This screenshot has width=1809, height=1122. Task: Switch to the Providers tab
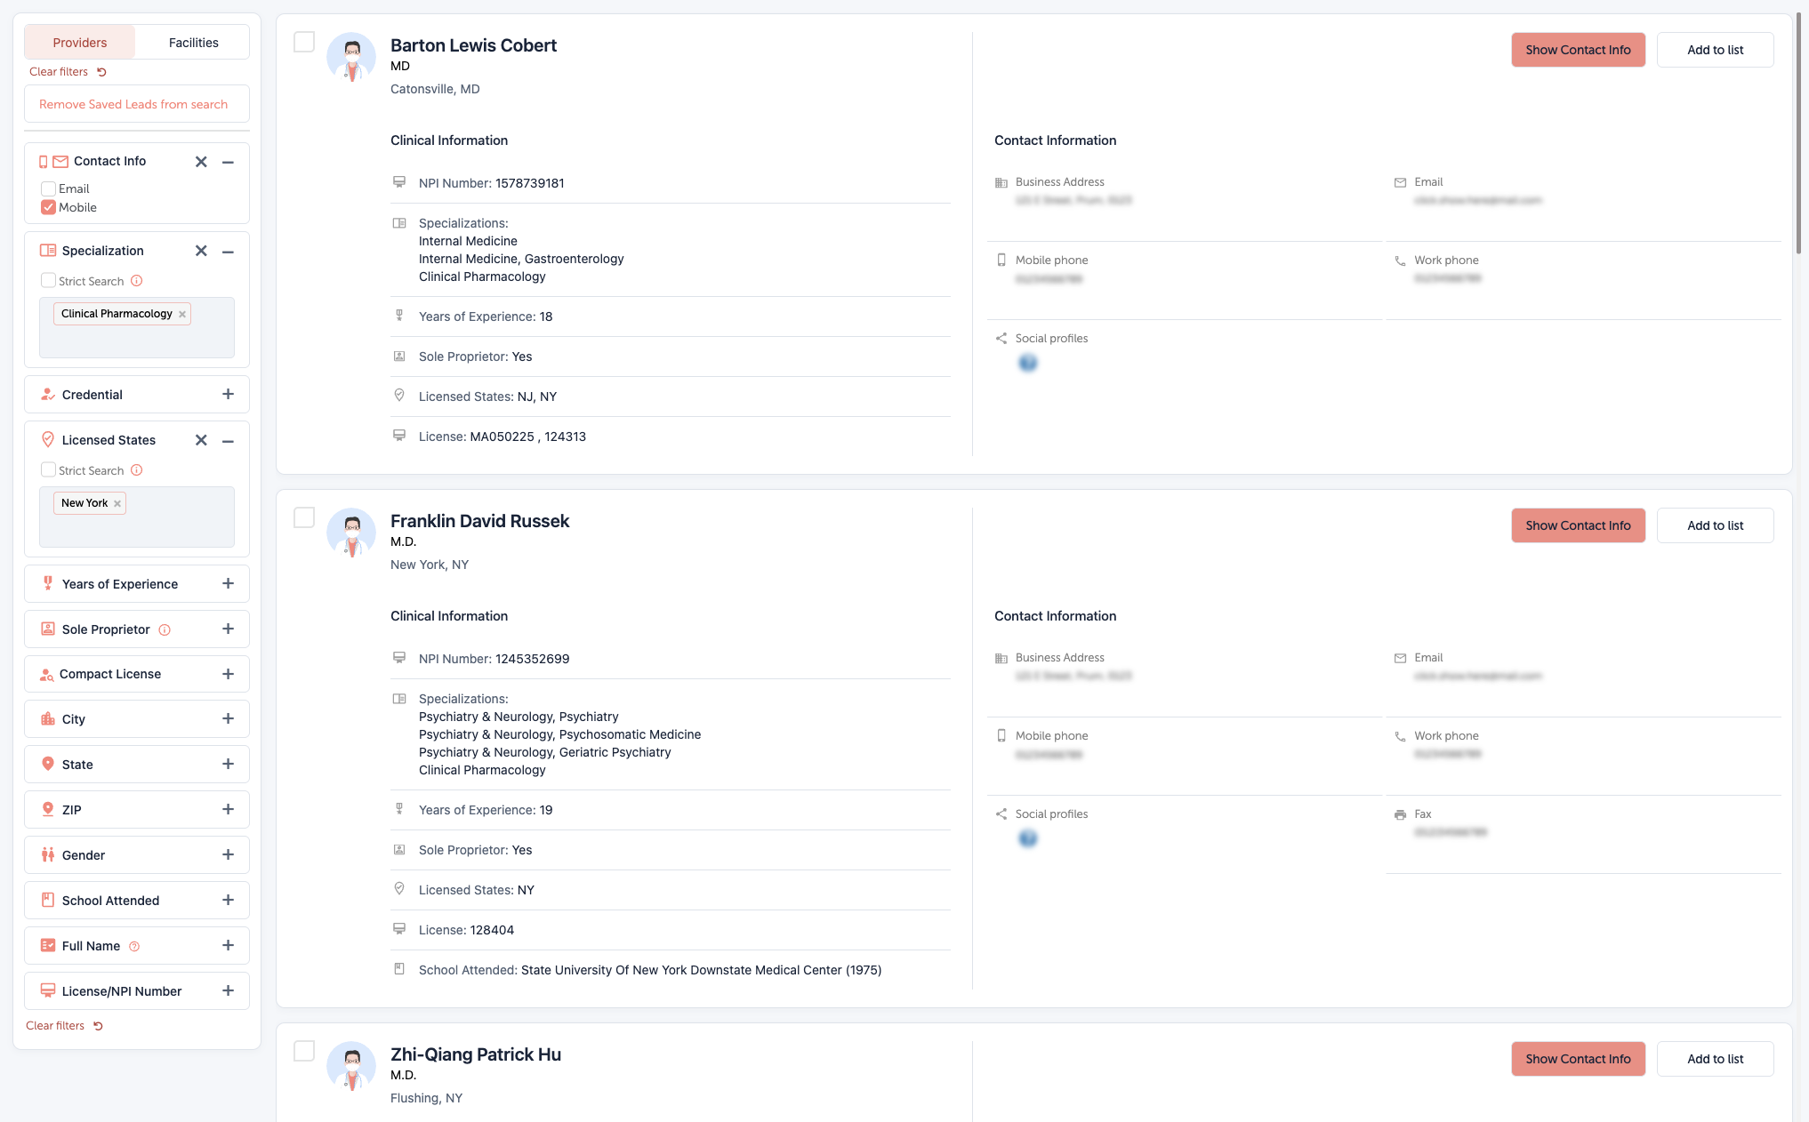click(x=80, y=43)
